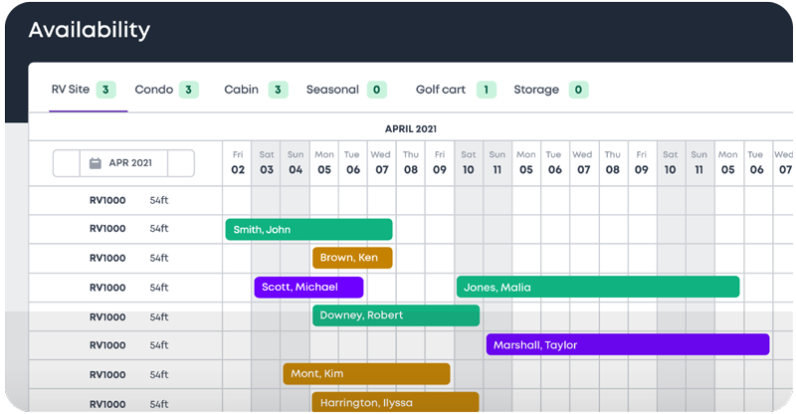This screenshot has height=414, width=796.
Task: Select the Storage tab
Action: coord(551,90)
